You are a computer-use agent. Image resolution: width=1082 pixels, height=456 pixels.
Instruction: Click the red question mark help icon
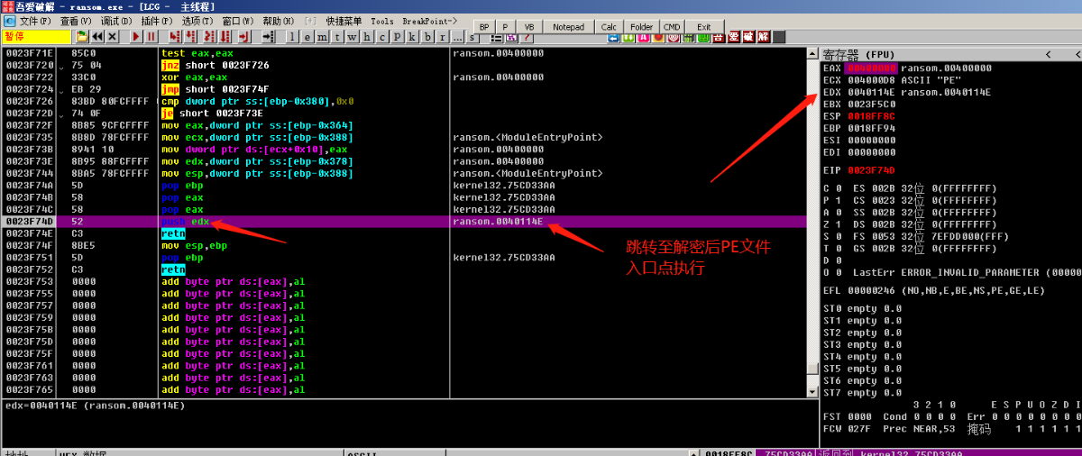[527, 38]
